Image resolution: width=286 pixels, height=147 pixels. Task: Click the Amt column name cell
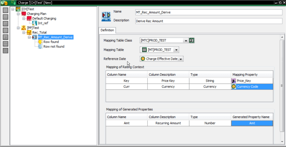pos(126,123)
